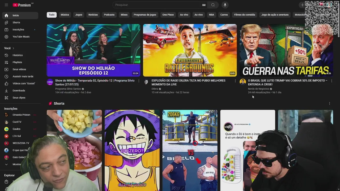Image resolution: width=340 pixels, height=191 pixels.
Task: Click Dilera channel avatar
Action: tap(146, 82)
